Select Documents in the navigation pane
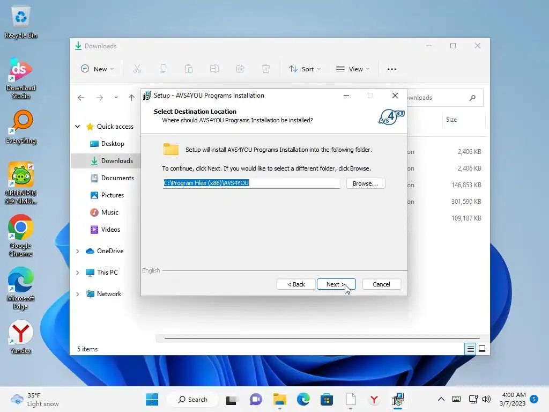Image resolution: width=549 pixels, height=412 pixels. (113, 178)
